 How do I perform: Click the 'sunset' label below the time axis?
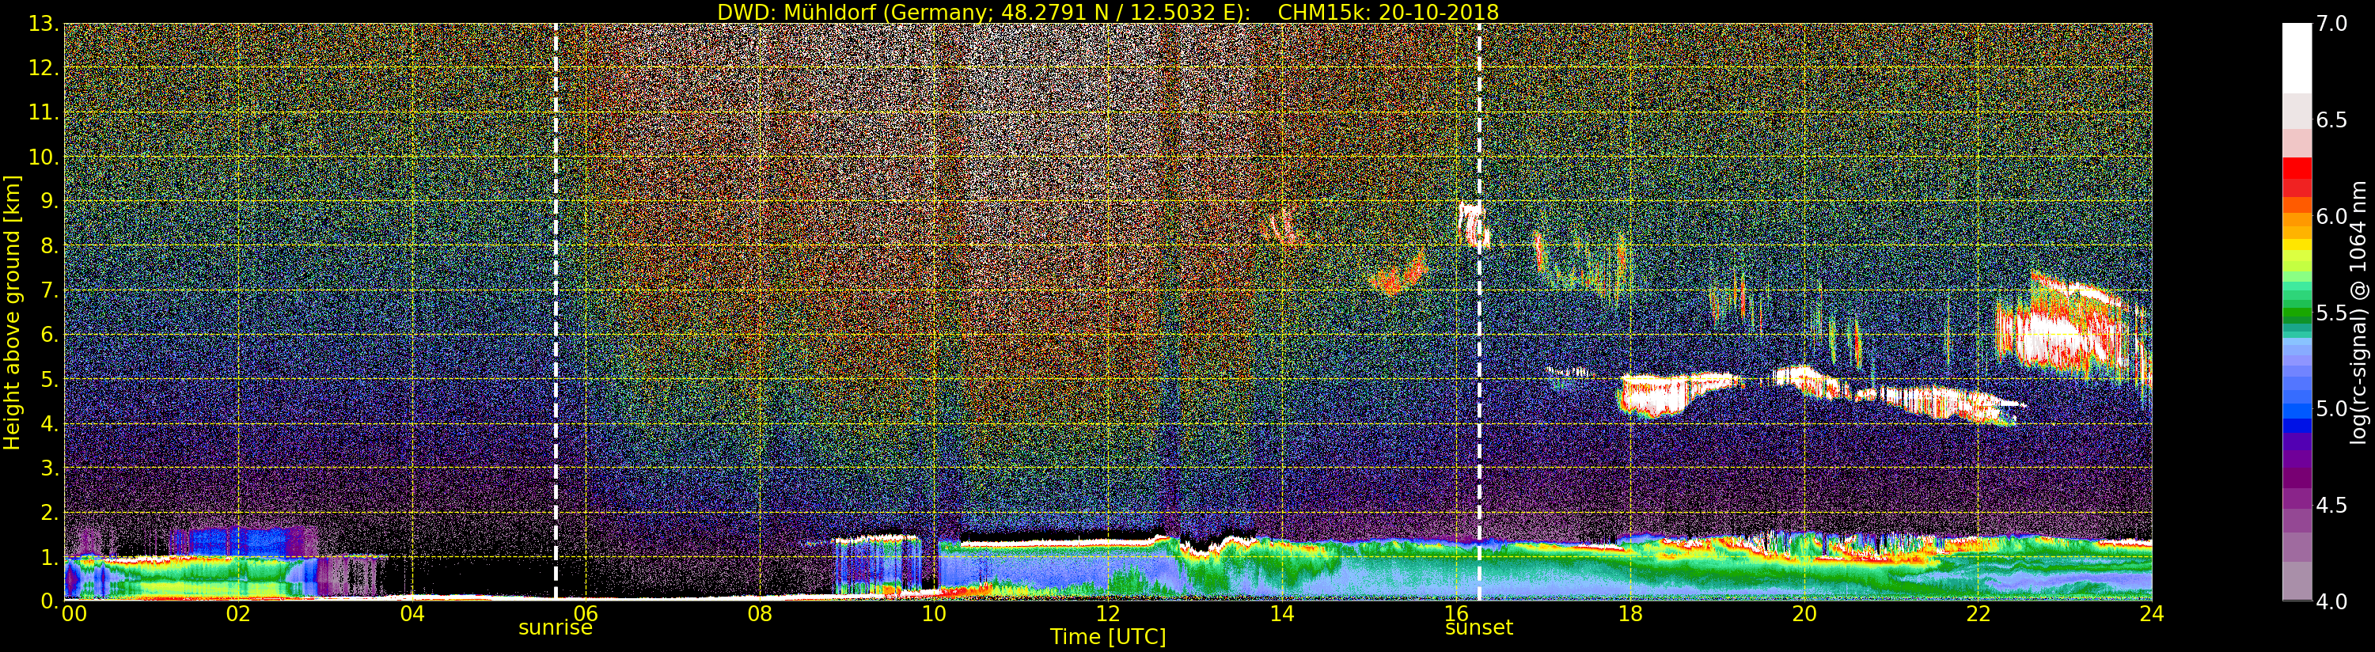point(1479,628)
